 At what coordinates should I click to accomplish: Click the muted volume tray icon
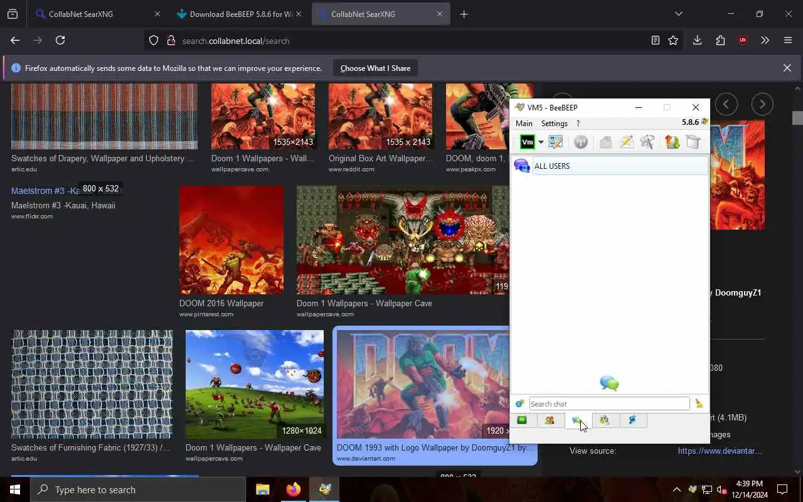[722, 489]
